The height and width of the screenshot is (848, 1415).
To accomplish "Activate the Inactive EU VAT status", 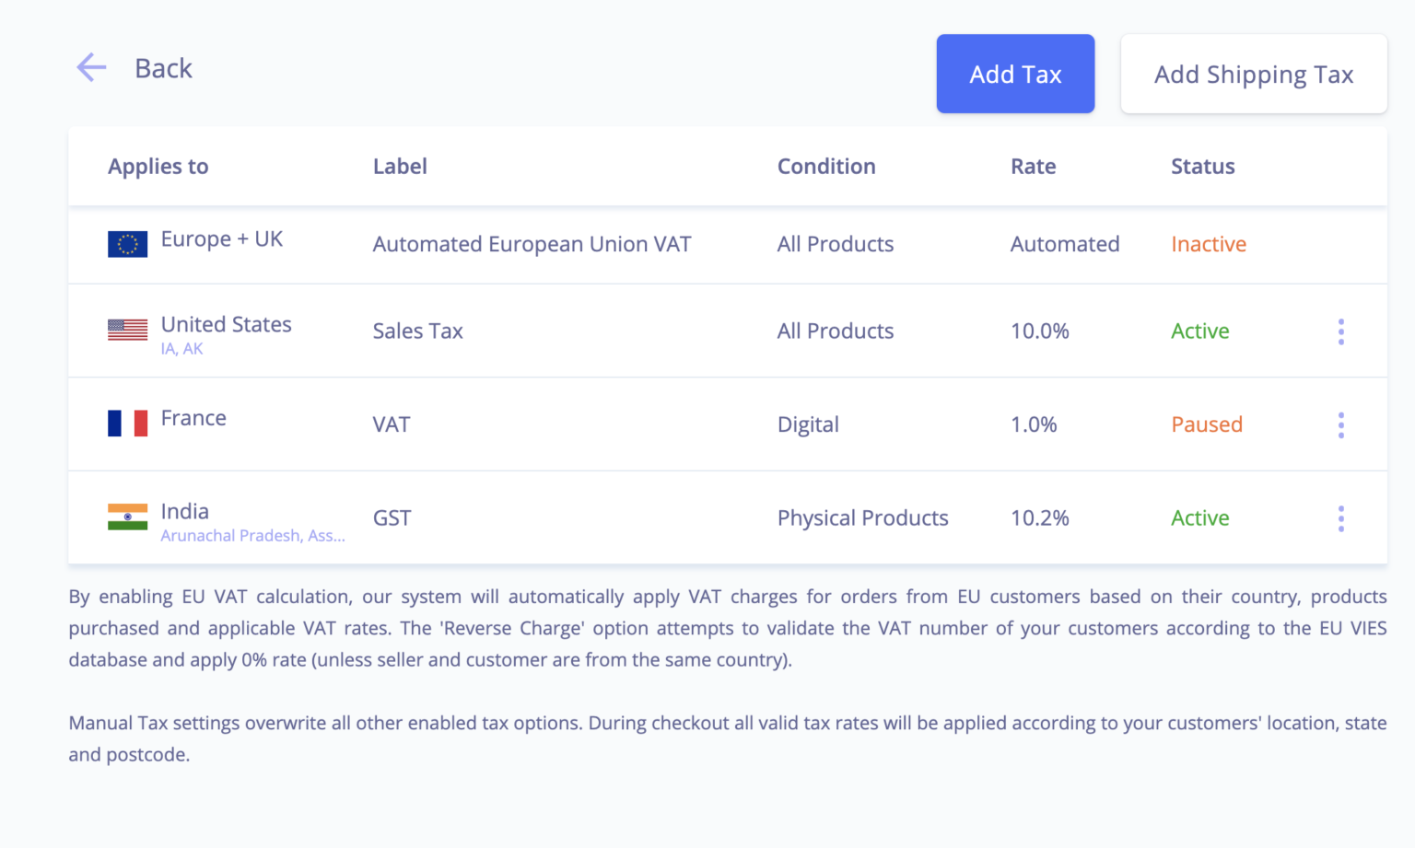I will pyautogui.click(x=1208, y=244).
